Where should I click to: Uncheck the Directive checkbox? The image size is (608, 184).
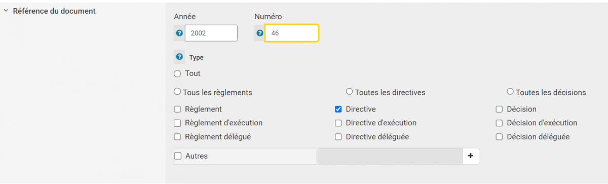tap(338, 109)
